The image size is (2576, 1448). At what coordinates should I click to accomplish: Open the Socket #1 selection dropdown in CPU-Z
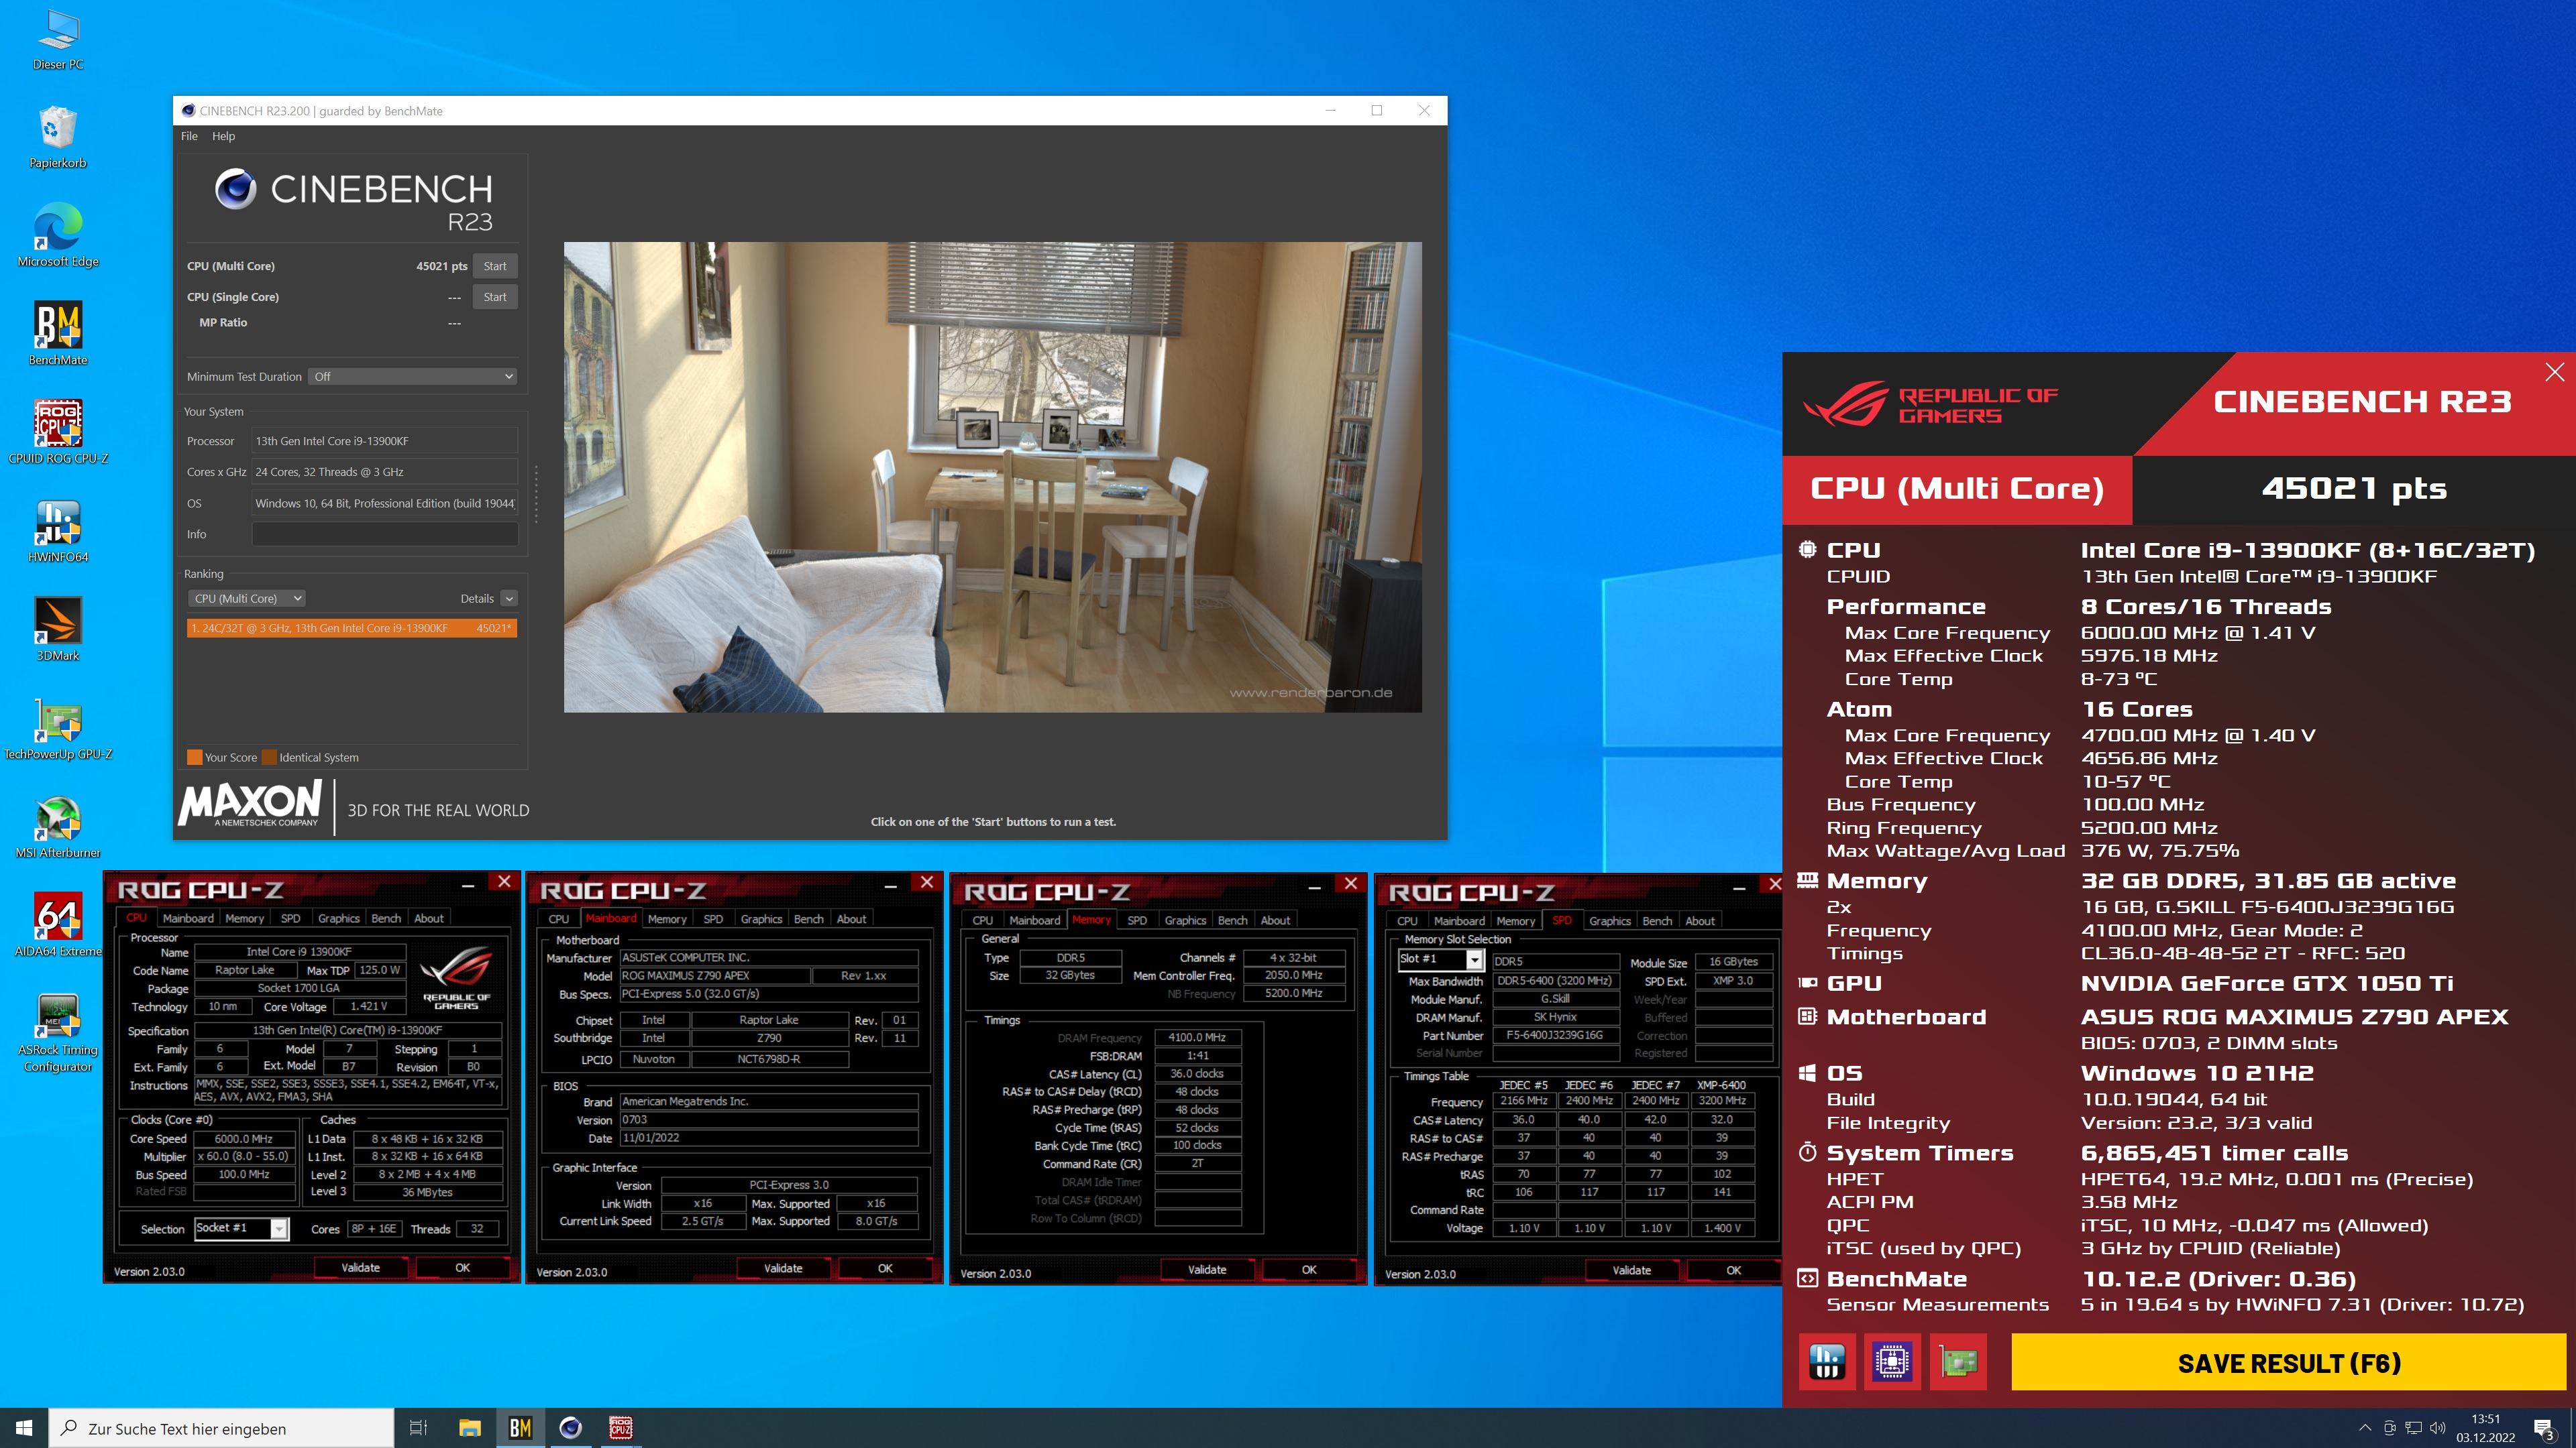click(242, 1228)
